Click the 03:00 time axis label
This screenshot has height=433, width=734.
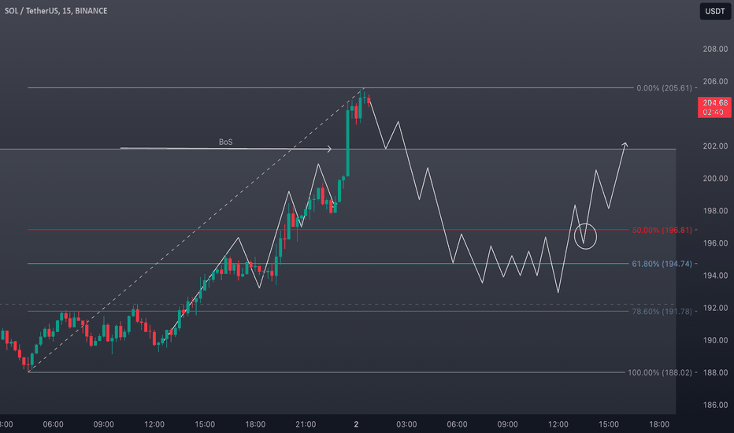(406, 424)
